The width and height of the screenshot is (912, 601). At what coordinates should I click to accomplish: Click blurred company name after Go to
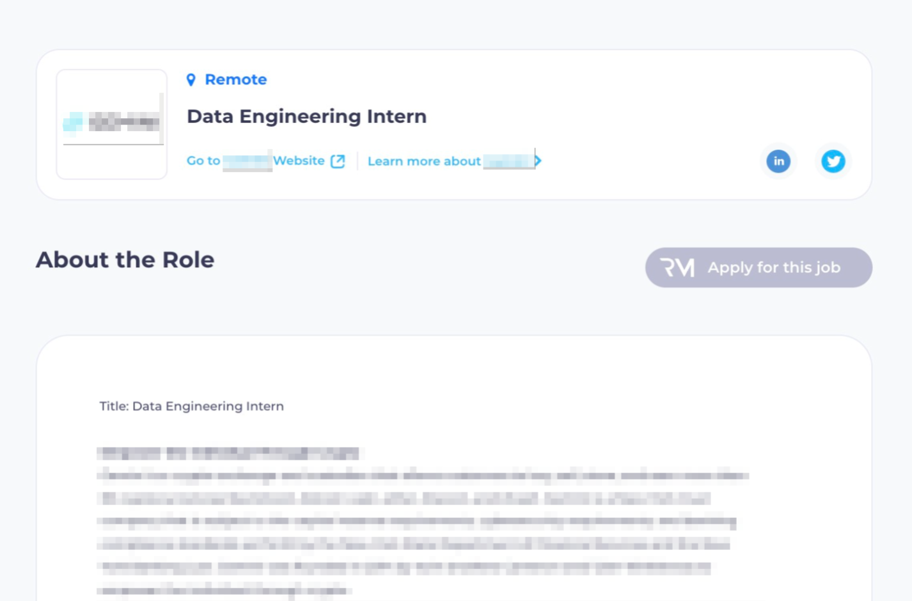tap(247, 161)
